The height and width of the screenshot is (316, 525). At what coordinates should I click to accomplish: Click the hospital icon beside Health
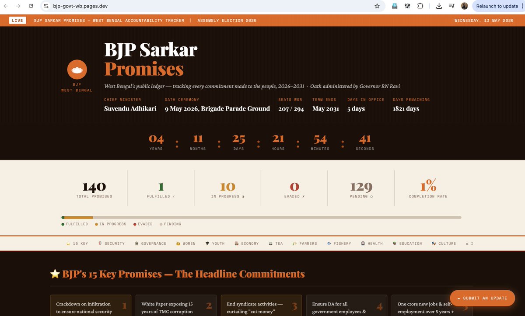coord(363,243)
